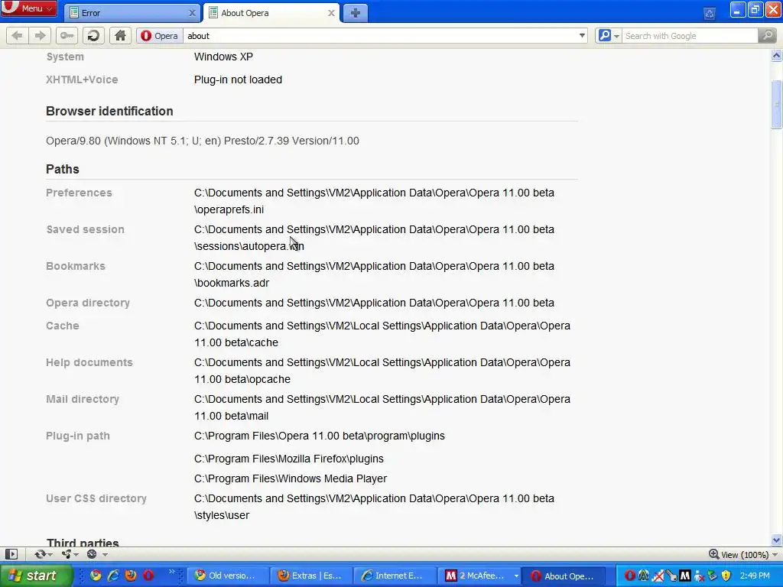Click the Opera/9.80 user agent string
The image size is (783, 587).
[x=202, y=141]
